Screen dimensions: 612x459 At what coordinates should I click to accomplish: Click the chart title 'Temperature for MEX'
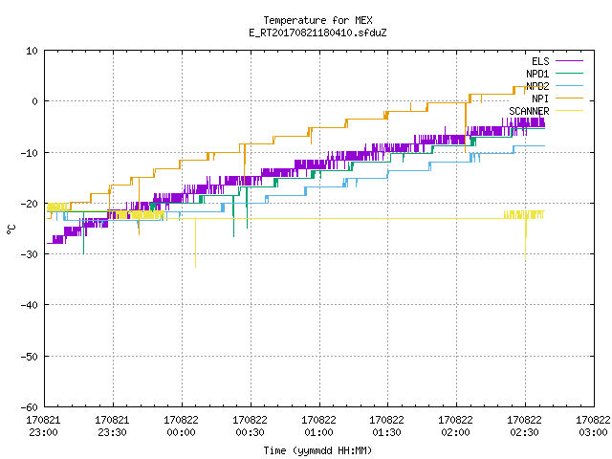(x=317, y=20)
